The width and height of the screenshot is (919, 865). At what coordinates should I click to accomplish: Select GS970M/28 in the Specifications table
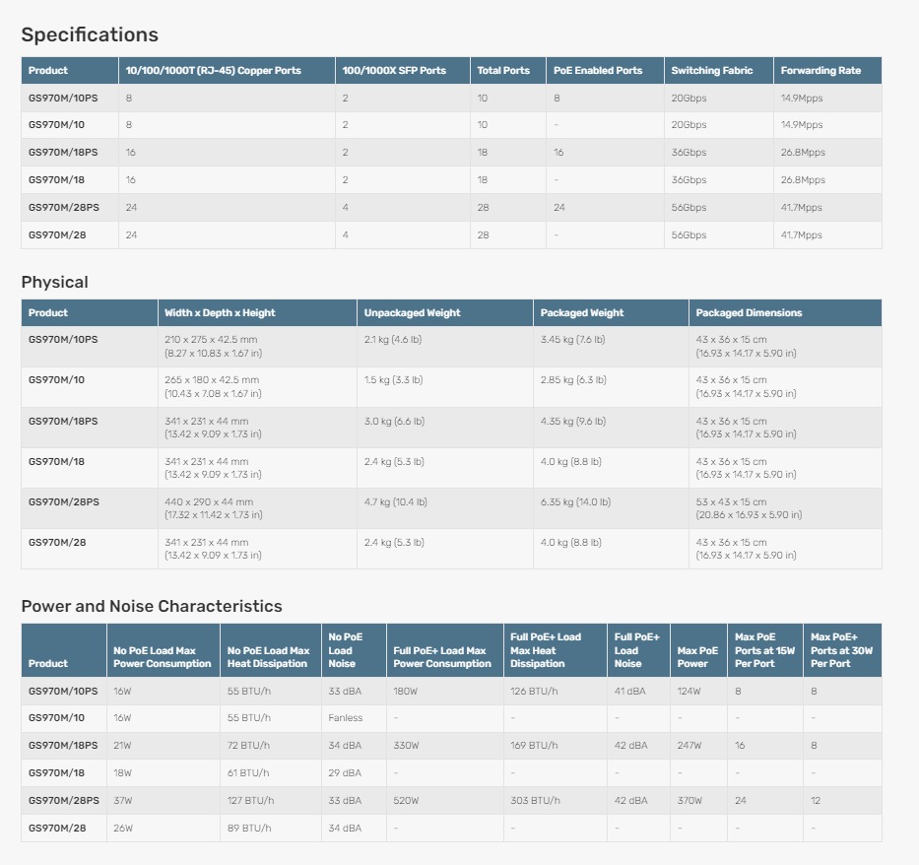57,235
